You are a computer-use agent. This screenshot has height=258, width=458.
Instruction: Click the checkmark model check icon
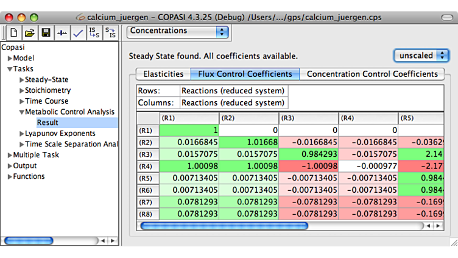77,33
